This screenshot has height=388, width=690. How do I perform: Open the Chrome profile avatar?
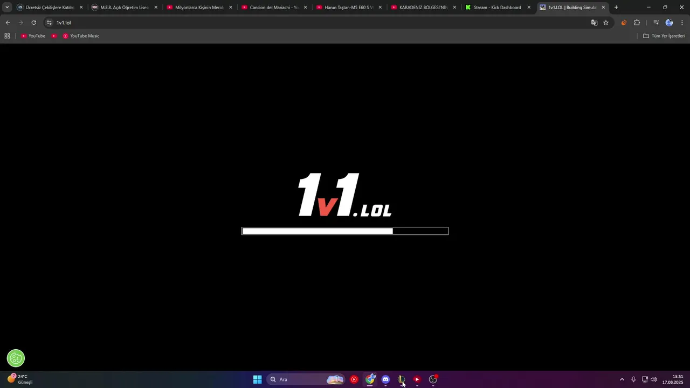coord(669,23)
